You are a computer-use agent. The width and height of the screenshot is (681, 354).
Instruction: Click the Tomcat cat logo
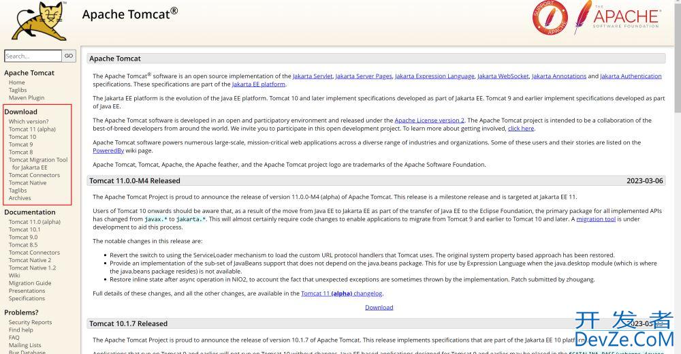click(38, 22)
